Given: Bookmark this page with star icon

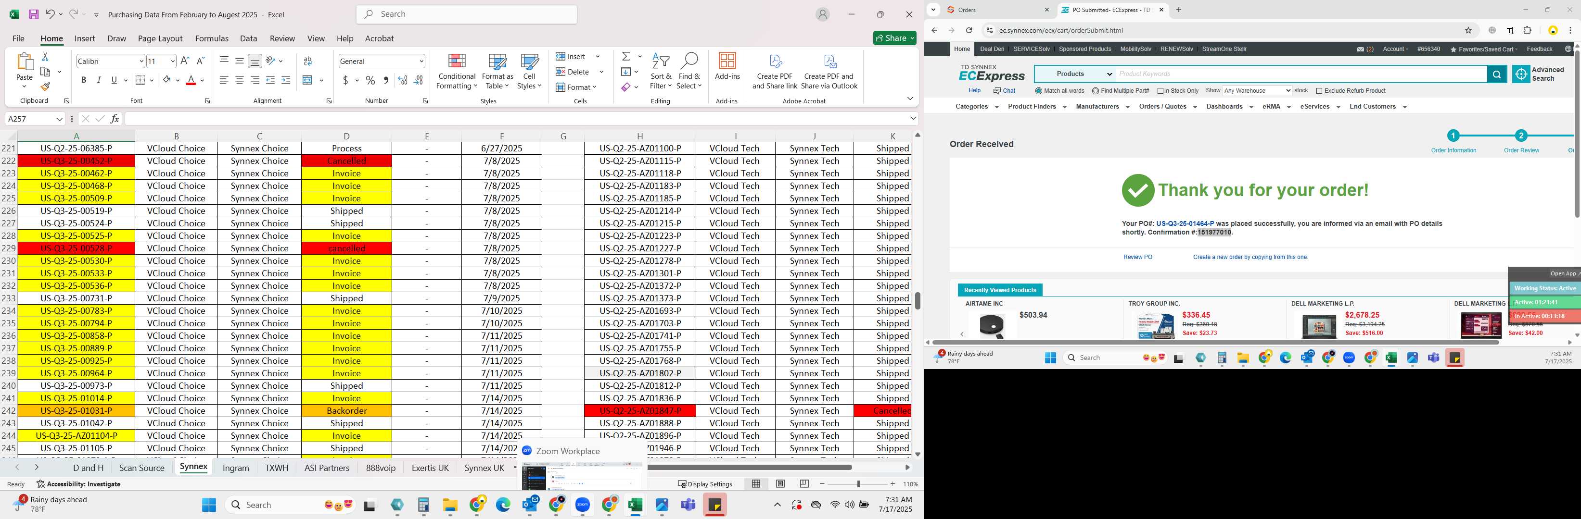Looking at the screenshot, I should 1468,30.
